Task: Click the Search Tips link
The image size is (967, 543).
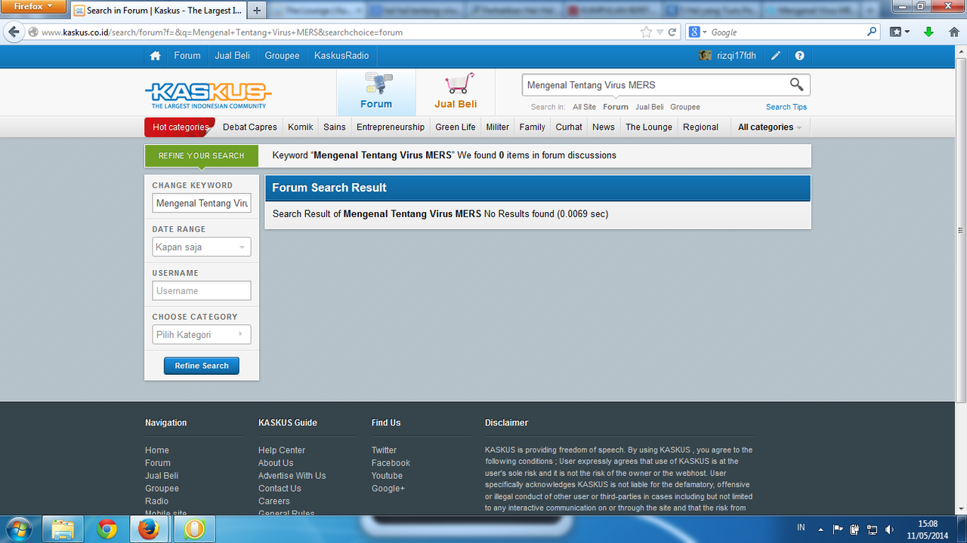Action: point(786,107)
